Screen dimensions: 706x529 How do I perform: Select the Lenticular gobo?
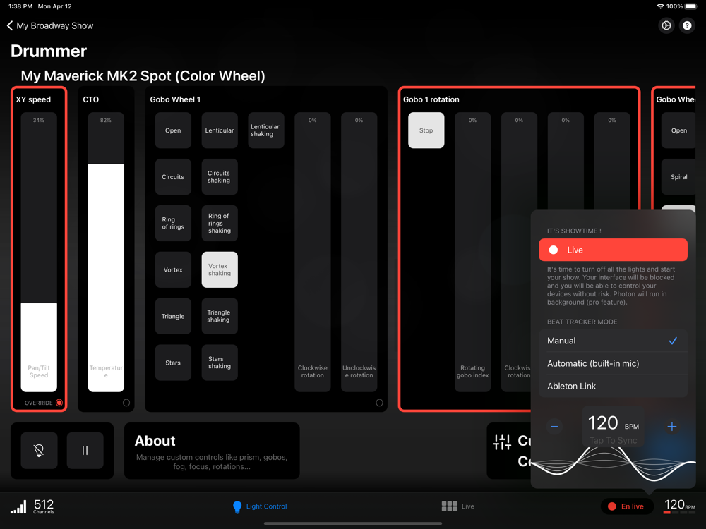pyautogui.click(x=220, y=130)
